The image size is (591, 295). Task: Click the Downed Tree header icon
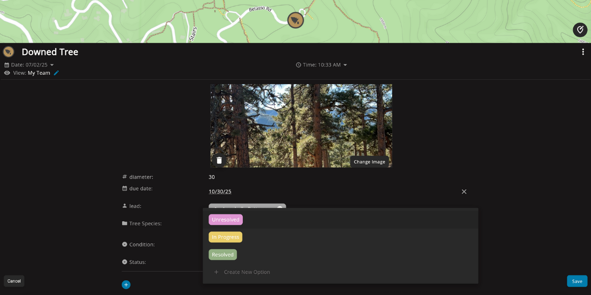click(x=8, y=52)
